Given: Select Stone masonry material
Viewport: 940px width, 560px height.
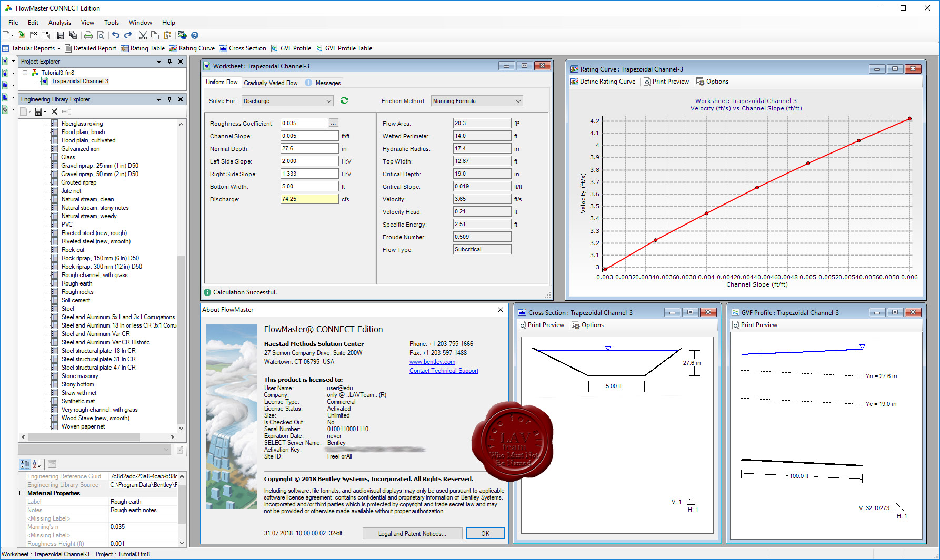Looking at the screenshot, I should click(79, 376).
